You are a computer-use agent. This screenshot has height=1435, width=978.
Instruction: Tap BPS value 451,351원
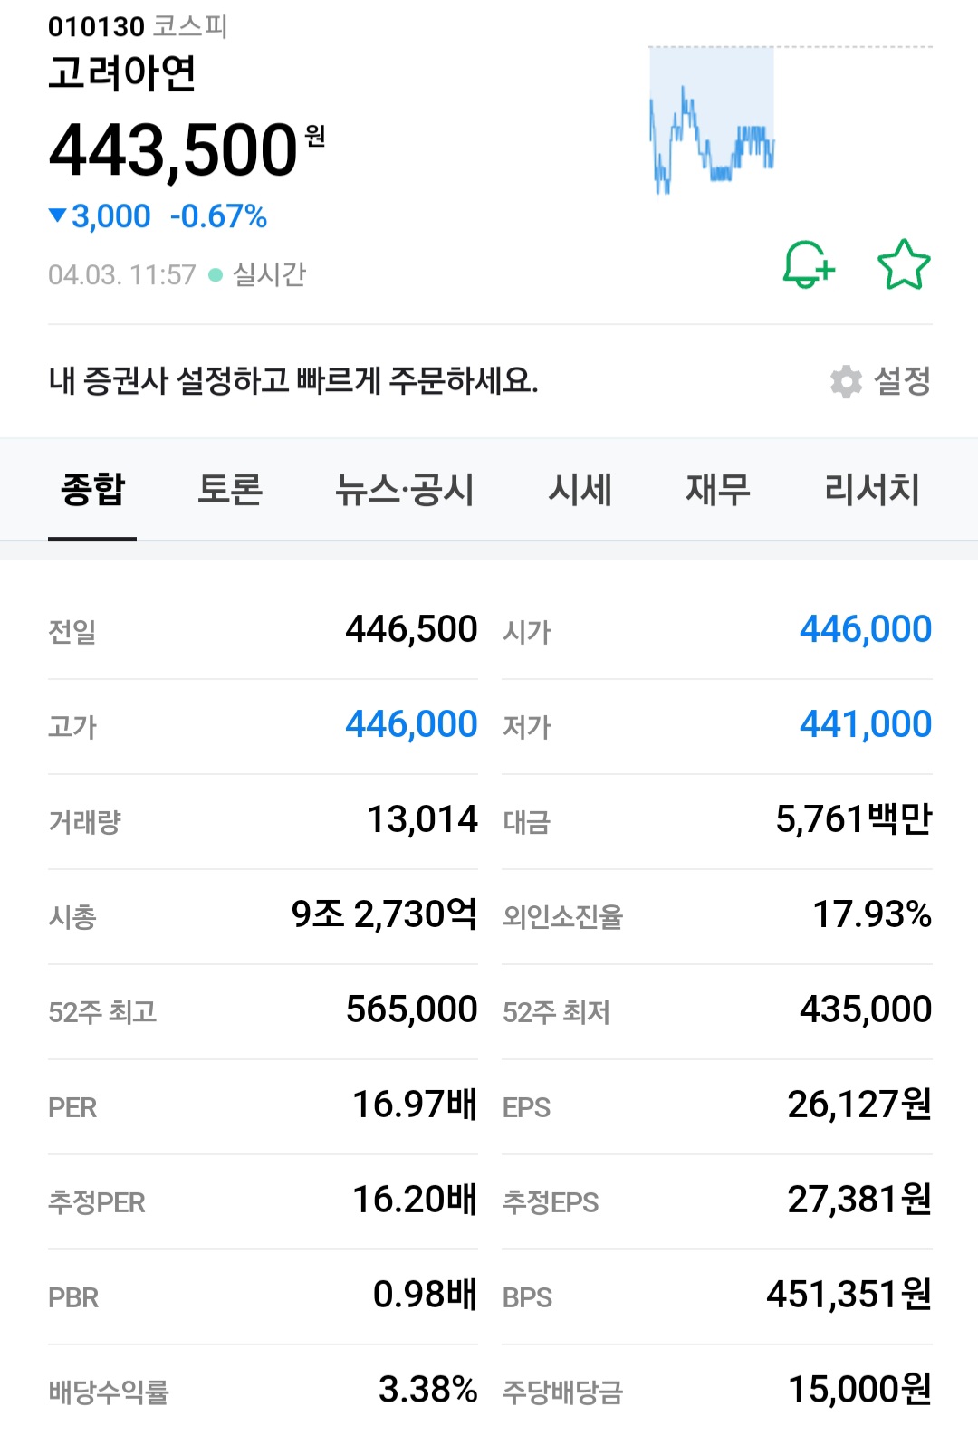(849, 1295)
